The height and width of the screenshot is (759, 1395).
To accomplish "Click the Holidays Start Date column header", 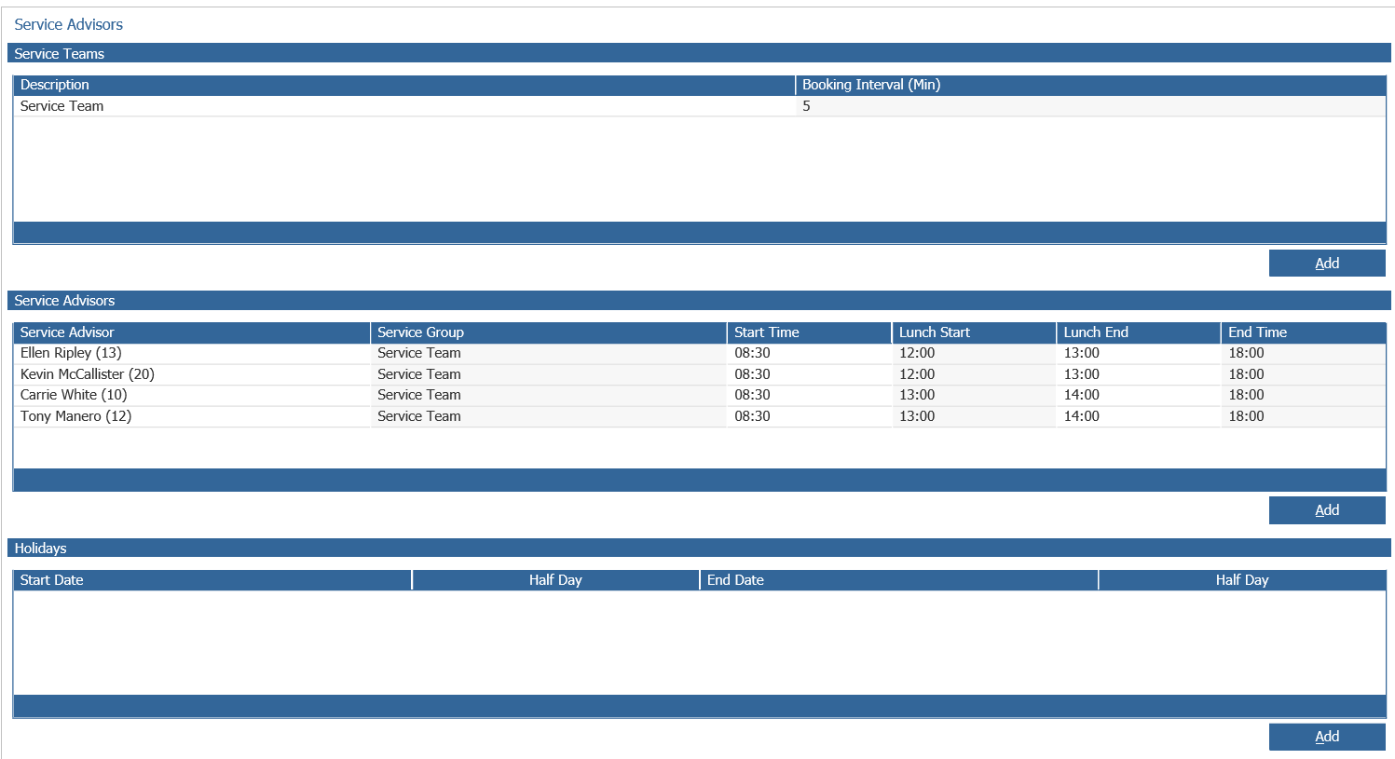I will (x=212, y=580).
